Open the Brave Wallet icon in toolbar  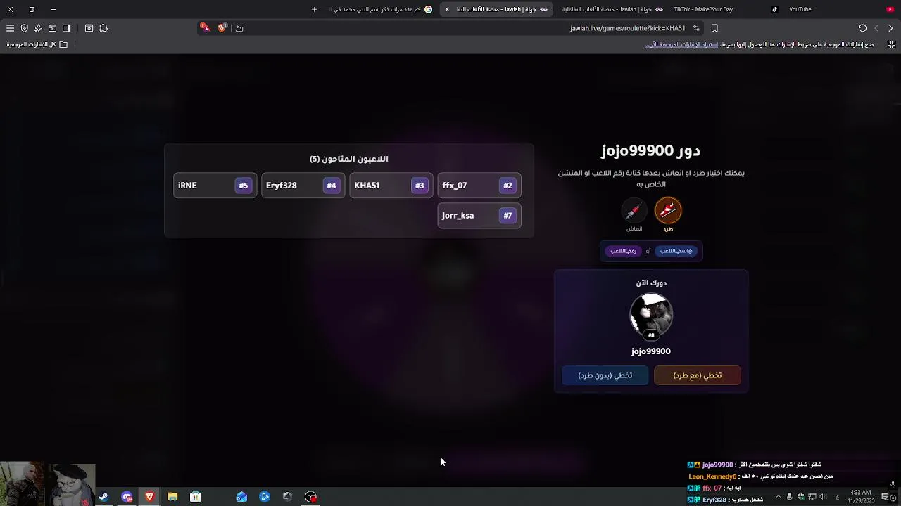(52, 28)
